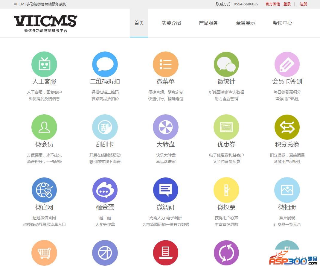Open the 二维码折扣 chat bubble icon
The image size is (320, 266).
pyautogui.click(x=105, y=64)
